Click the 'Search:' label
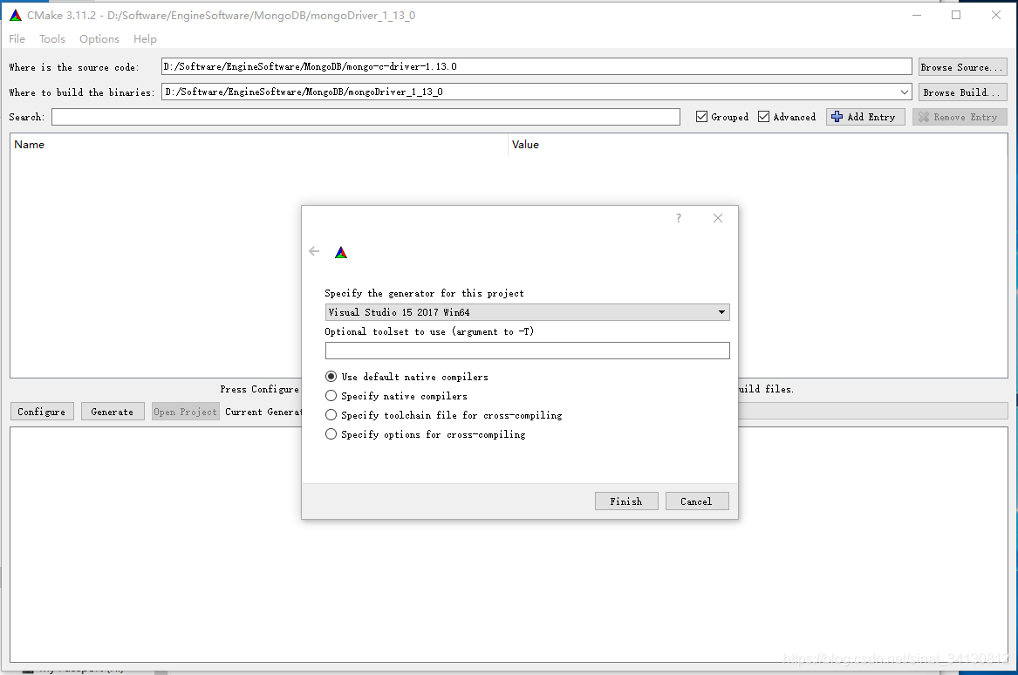Screen dimensions: 1018x675 tap(27, 117)
